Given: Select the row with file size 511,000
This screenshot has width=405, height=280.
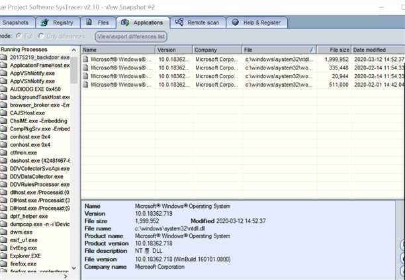Looking at the screenshot, I should pos(243,85).
